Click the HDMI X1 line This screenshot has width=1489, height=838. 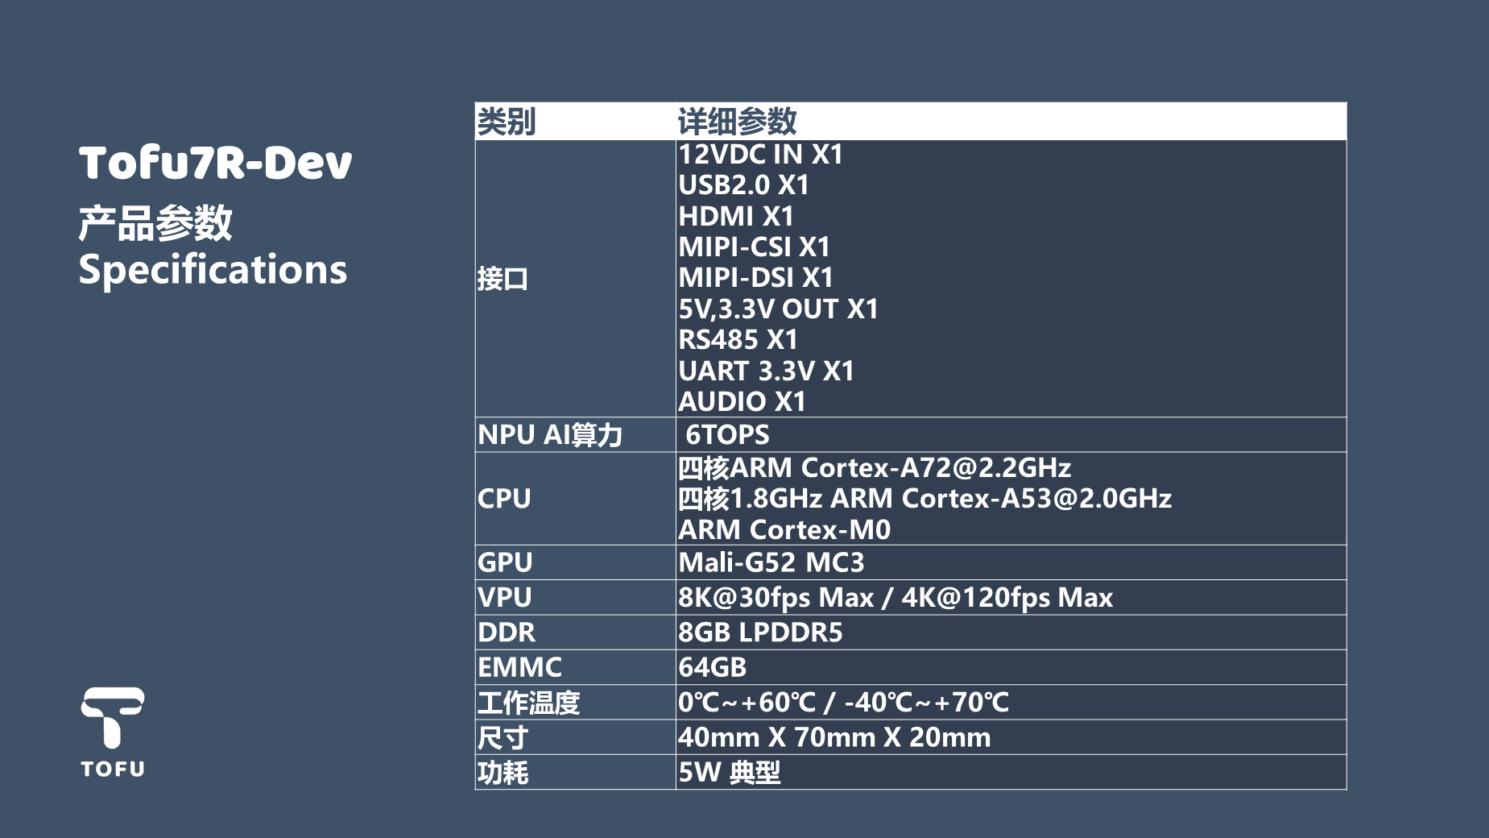[736, 216]
